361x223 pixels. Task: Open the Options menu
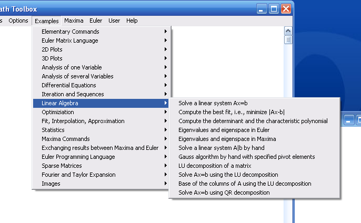pyautogui.click(x=18, y=21)
